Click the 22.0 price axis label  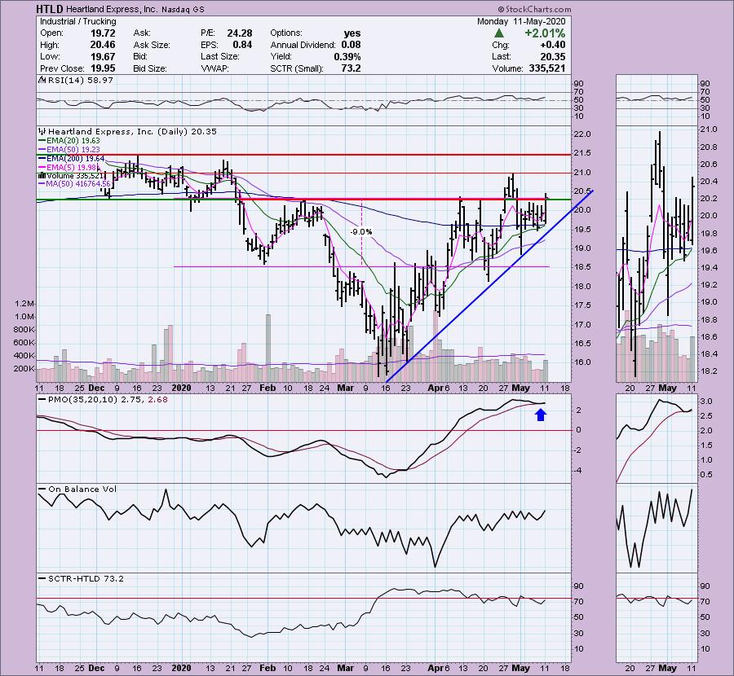click(582, 134)
